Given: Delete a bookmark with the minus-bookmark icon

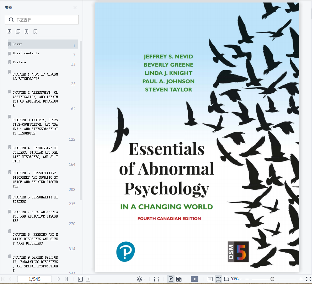Looking at the screenshot, I should pyautogui.click(x=35, y=32).
